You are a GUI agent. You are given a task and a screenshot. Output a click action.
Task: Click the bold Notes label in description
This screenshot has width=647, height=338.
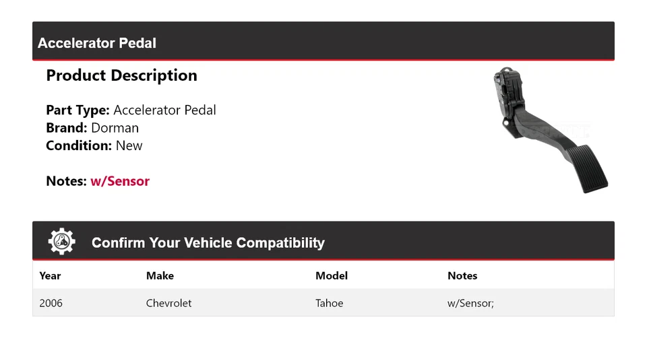tap(66, 181)
